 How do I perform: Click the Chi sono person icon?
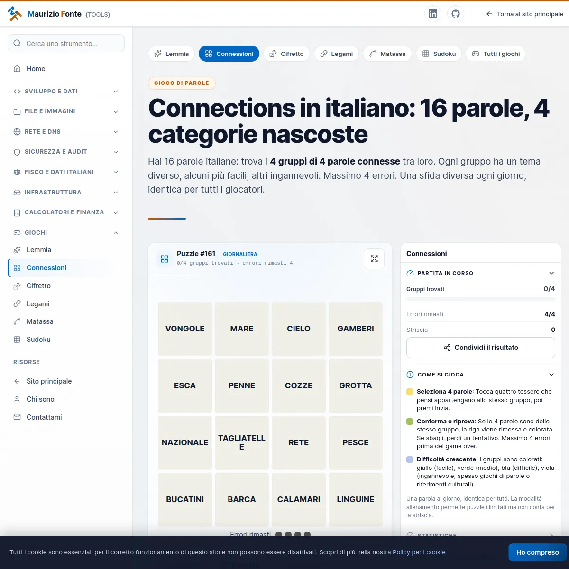pyautogui.click(x=17, y=399)
